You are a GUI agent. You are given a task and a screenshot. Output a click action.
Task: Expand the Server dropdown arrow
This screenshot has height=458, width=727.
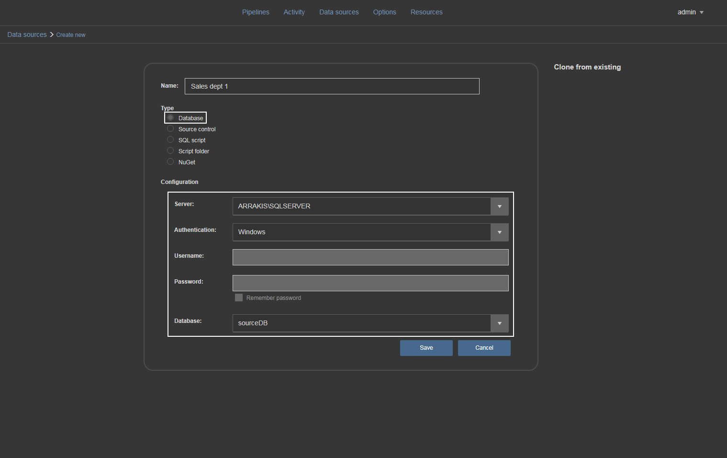499,206
